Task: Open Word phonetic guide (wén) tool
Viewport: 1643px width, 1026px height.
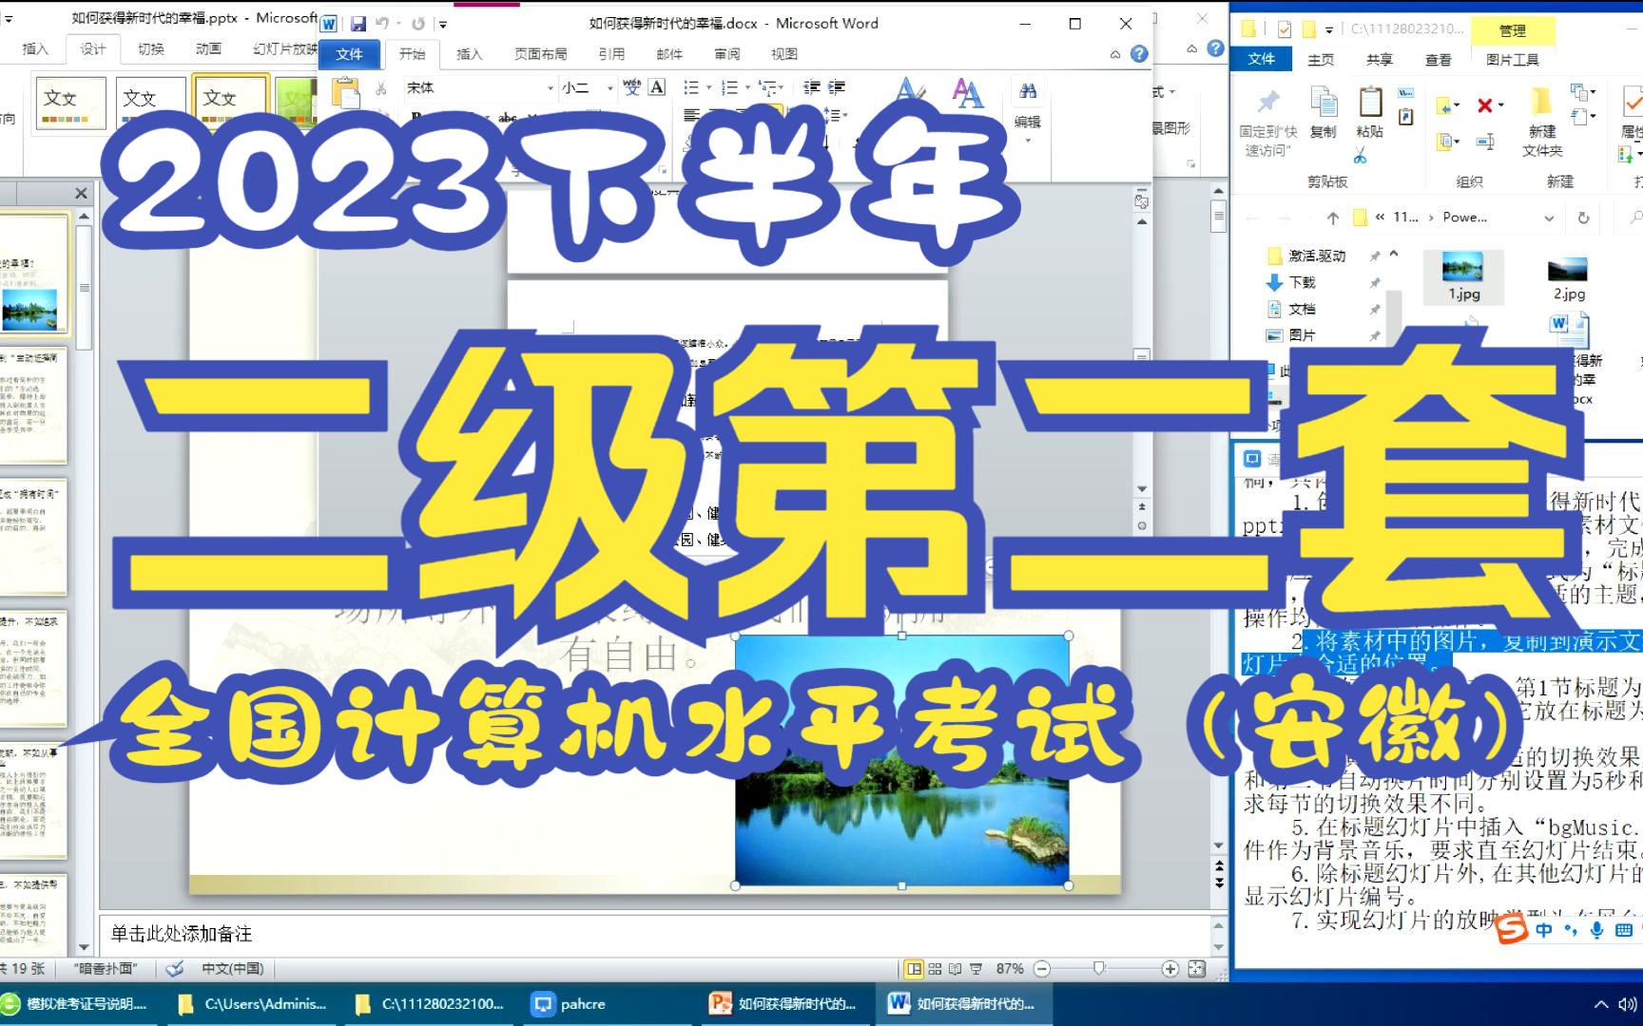Action: 632,87
